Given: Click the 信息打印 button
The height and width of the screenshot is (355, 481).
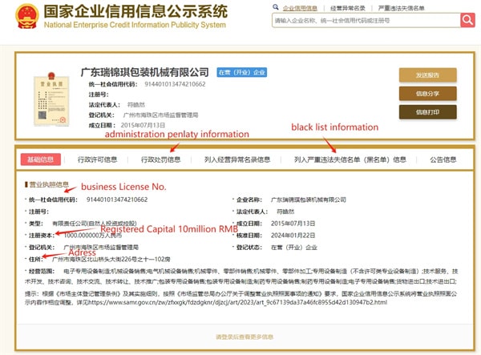Looking at the screenshot, I should click(427, 112).
